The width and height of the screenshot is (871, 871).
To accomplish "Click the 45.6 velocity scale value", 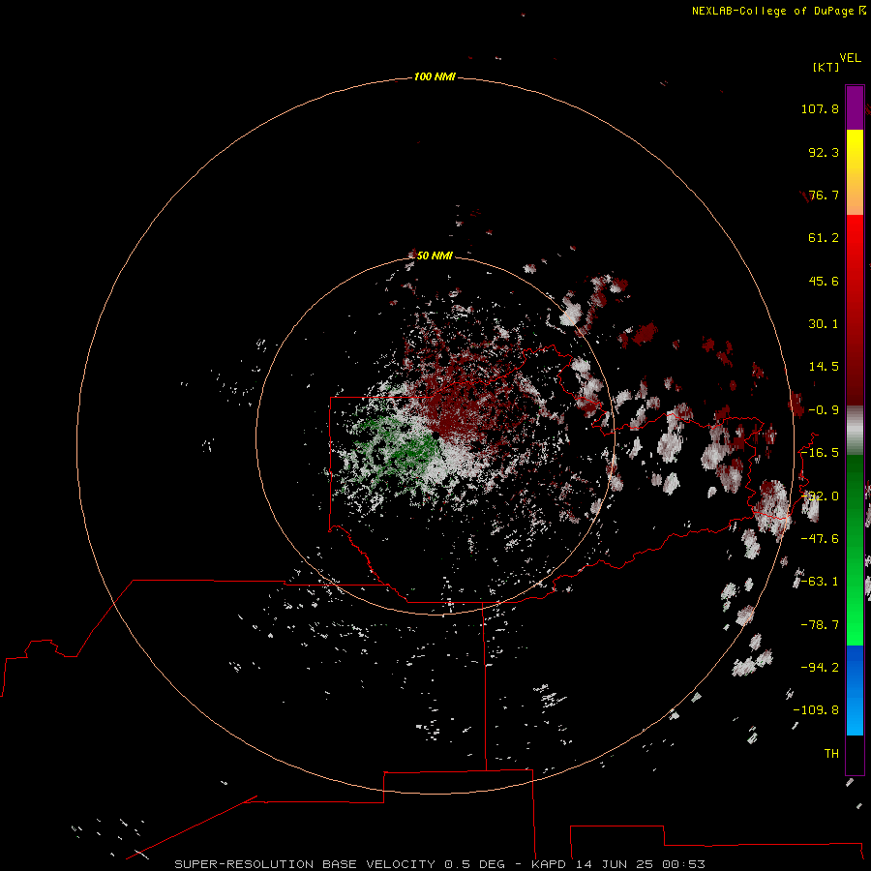I will click(x=824, y=281).
